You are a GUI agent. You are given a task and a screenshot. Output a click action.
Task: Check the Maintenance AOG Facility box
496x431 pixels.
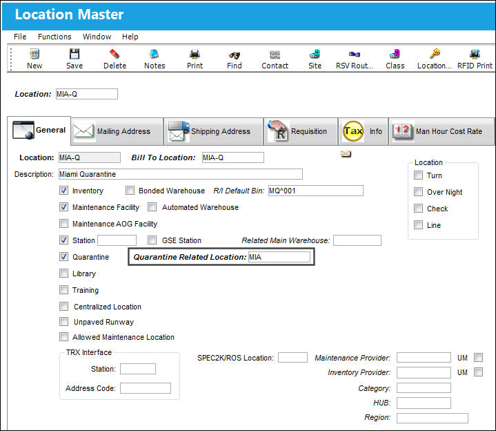pos(63,224)
